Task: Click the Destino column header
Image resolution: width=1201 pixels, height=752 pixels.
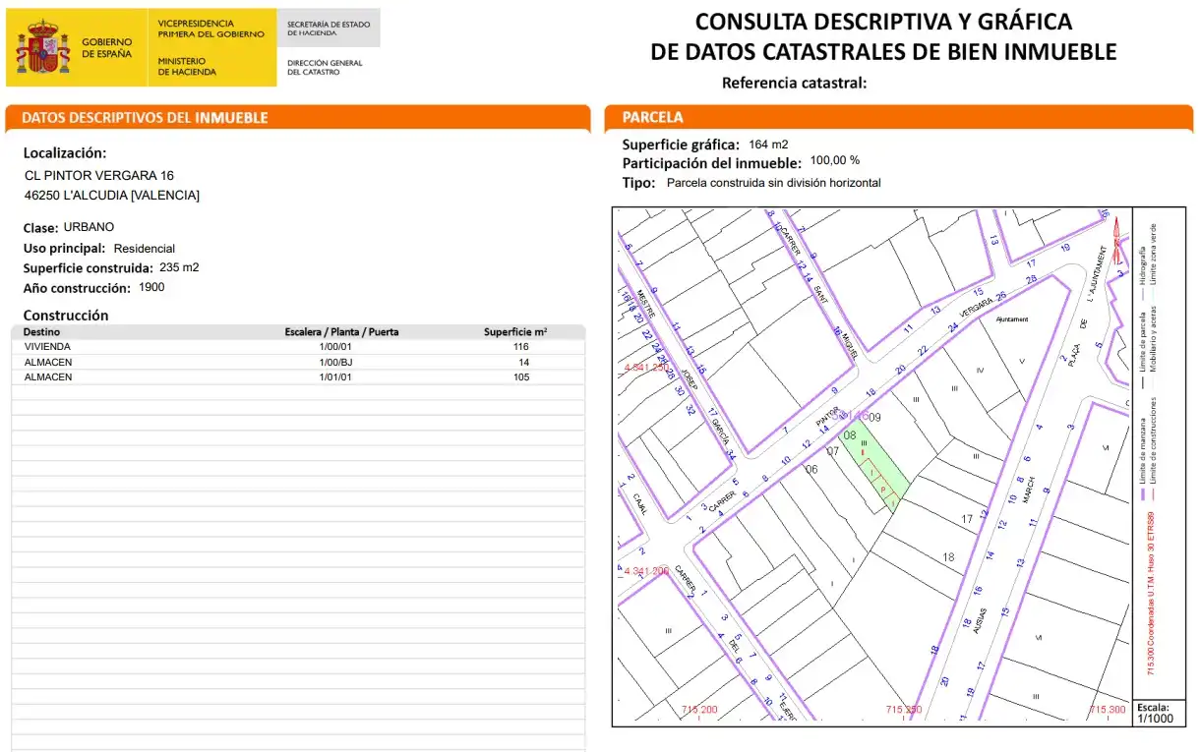Action: tap(41, 332)
